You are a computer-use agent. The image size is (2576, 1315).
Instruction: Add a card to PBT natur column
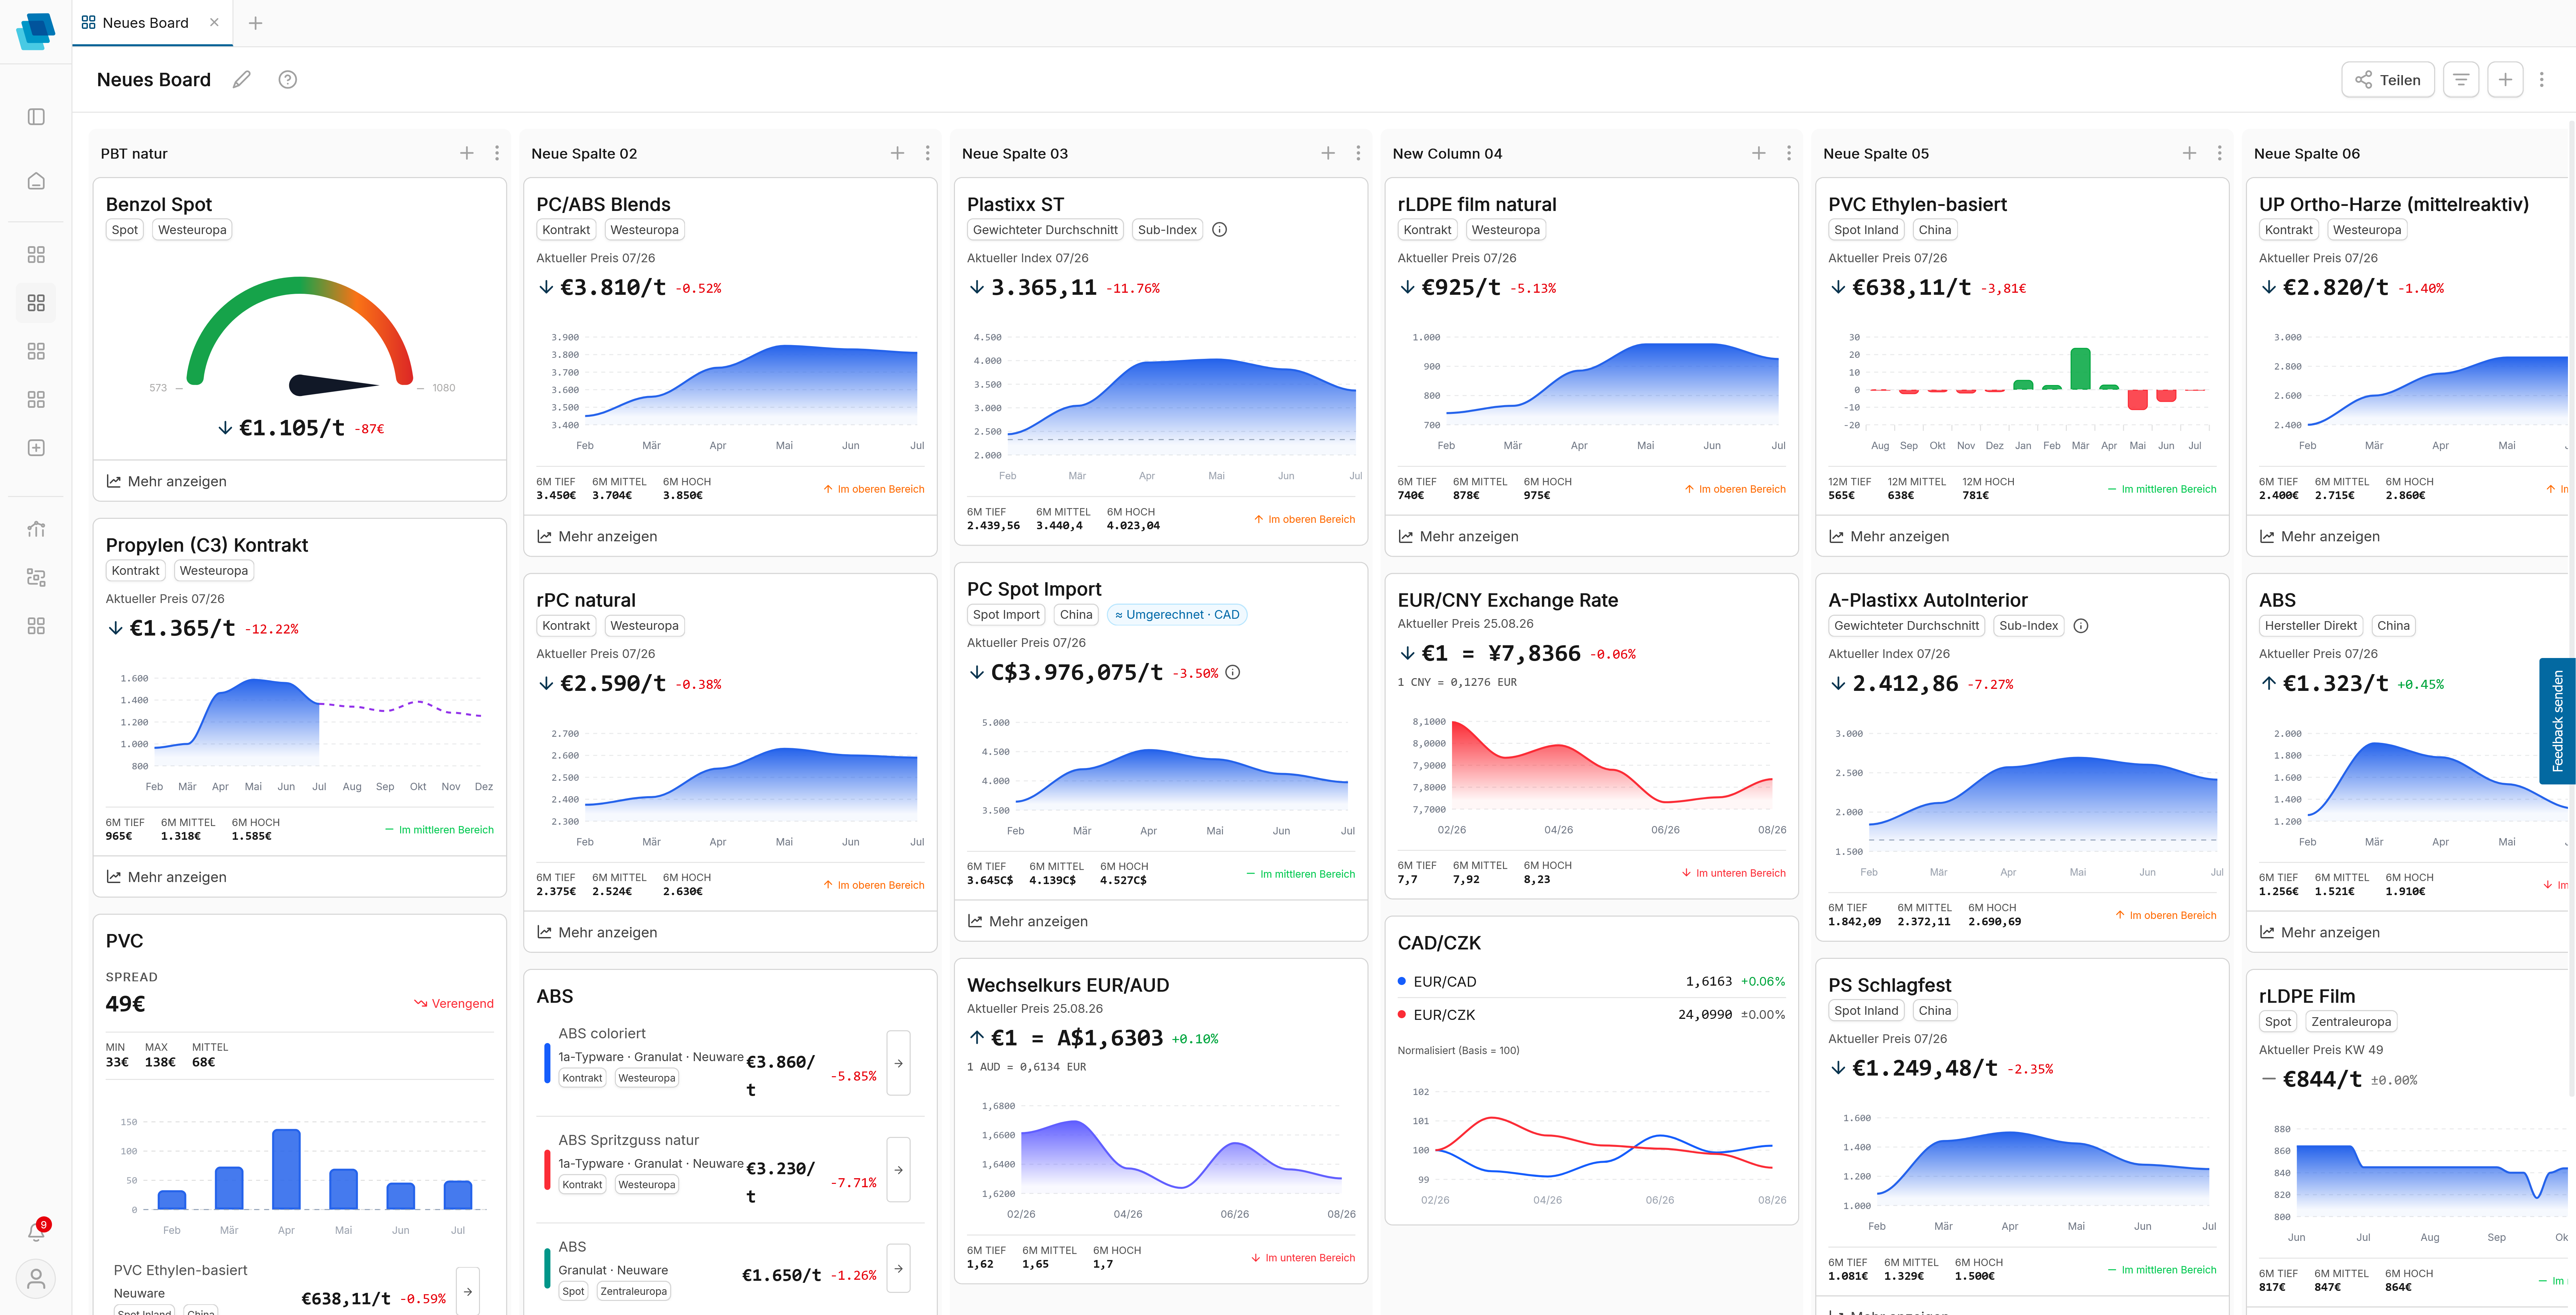(467, 153)
